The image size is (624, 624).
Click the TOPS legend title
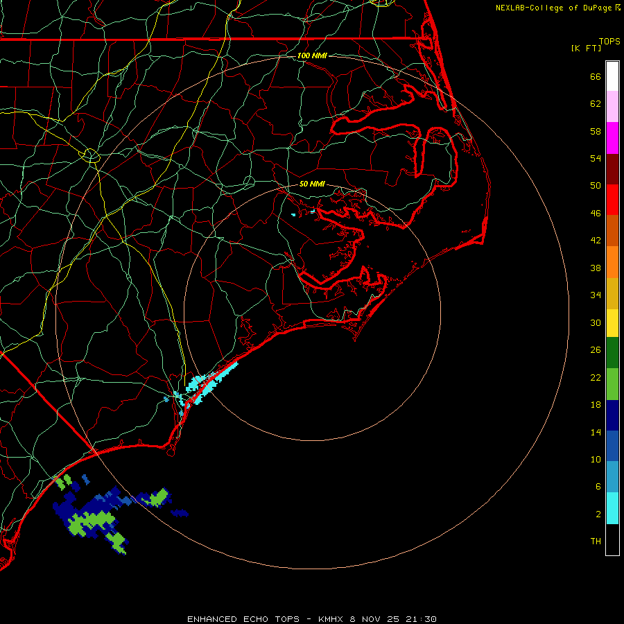click(x=609, y=42)
